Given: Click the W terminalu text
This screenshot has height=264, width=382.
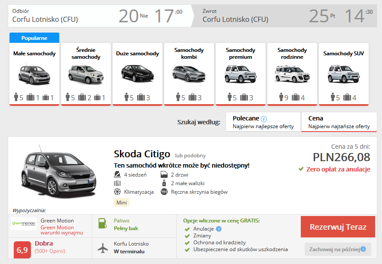Looking at the screenshot, I should tap(129, 252).
